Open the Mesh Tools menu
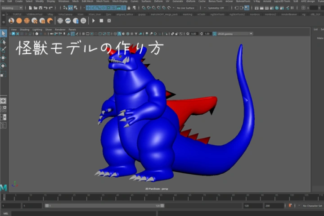324x216 pixels. click(x=103, y=1)
